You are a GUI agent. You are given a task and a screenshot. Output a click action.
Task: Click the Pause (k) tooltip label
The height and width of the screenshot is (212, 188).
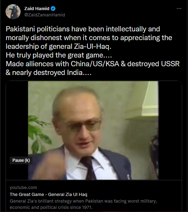tap(21, 160)
